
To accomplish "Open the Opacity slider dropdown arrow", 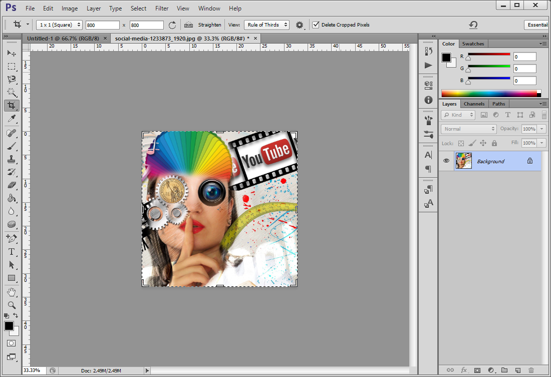I will coord(542,129).
